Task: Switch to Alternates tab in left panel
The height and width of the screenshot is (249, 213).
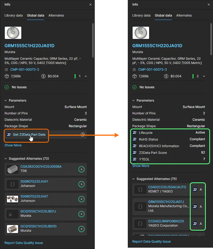Action: (x=56, y=15)
